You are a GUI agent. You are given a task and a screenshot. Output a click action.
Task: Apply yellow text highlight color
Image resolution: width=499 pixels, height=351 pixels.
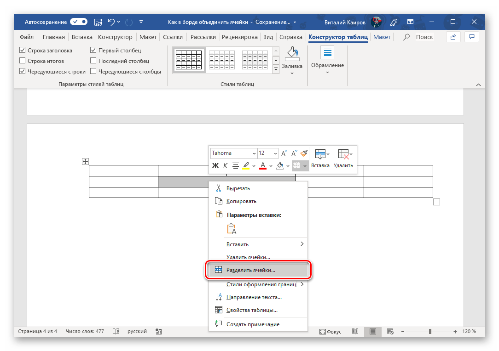tap(246, 165)
